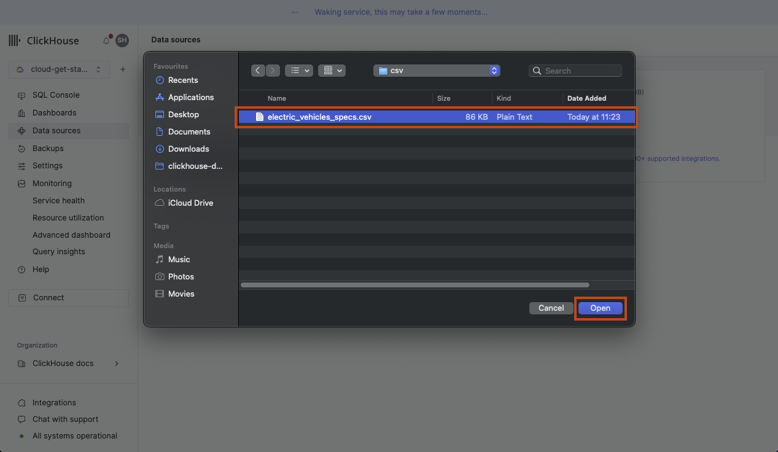Click the Search field in file dialog
The image size is (778, 452).
coord(575,71)
